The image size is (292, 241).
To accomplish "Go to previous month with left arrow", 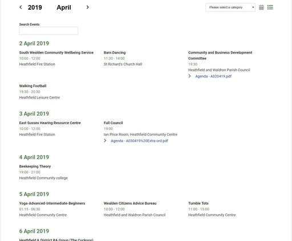I will tap(21, 7).
